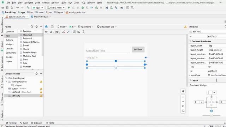The image size is (226, 127).
Task: Open TODO tool window
Action: [50, 123]
